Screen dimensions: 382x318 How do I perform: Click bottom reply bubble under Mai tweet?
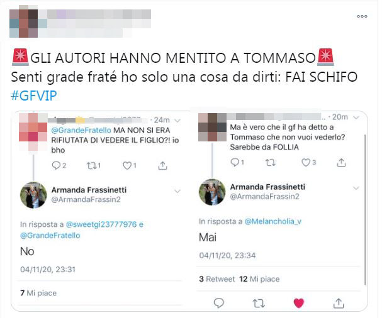[x=219, y=303]
